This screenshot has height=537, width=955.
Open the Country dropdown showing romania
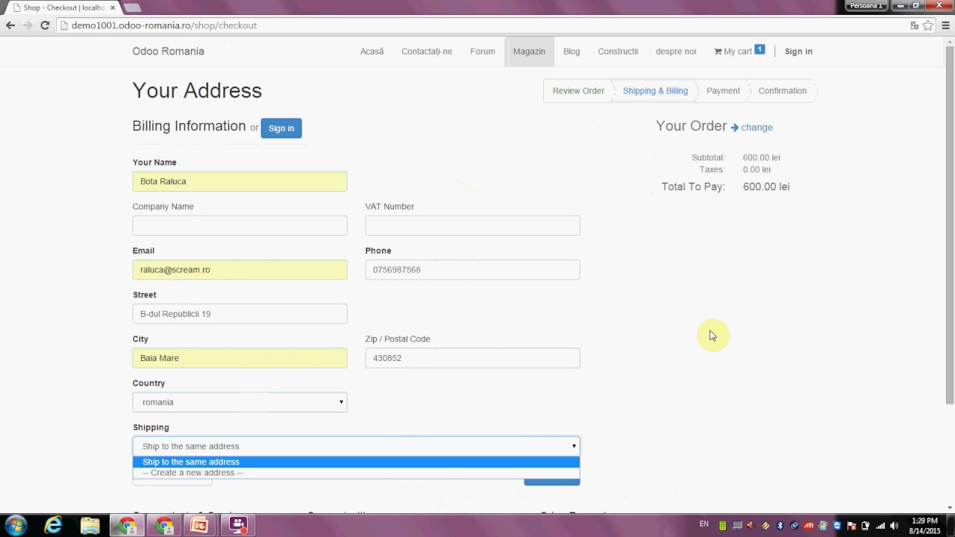point(239,402)
